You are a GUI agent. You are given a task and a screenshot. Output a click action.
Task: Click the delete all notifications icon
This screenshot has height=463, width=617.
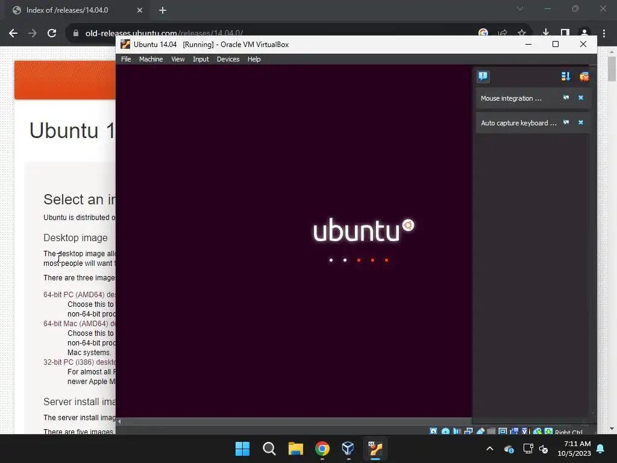[584, 77]
